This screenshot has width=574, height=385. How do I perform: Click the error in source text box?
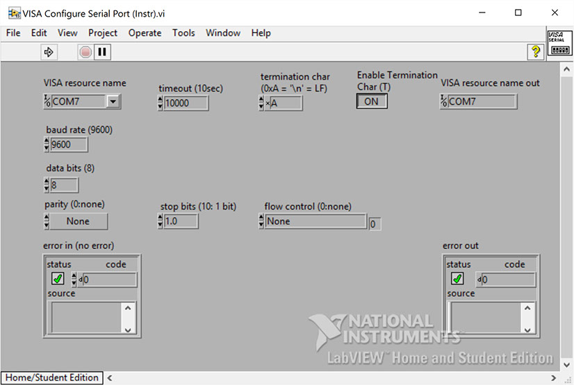[x=86, y=318]
